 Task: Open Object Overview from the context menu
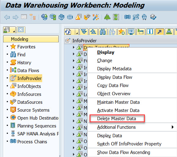coord(114,94)
